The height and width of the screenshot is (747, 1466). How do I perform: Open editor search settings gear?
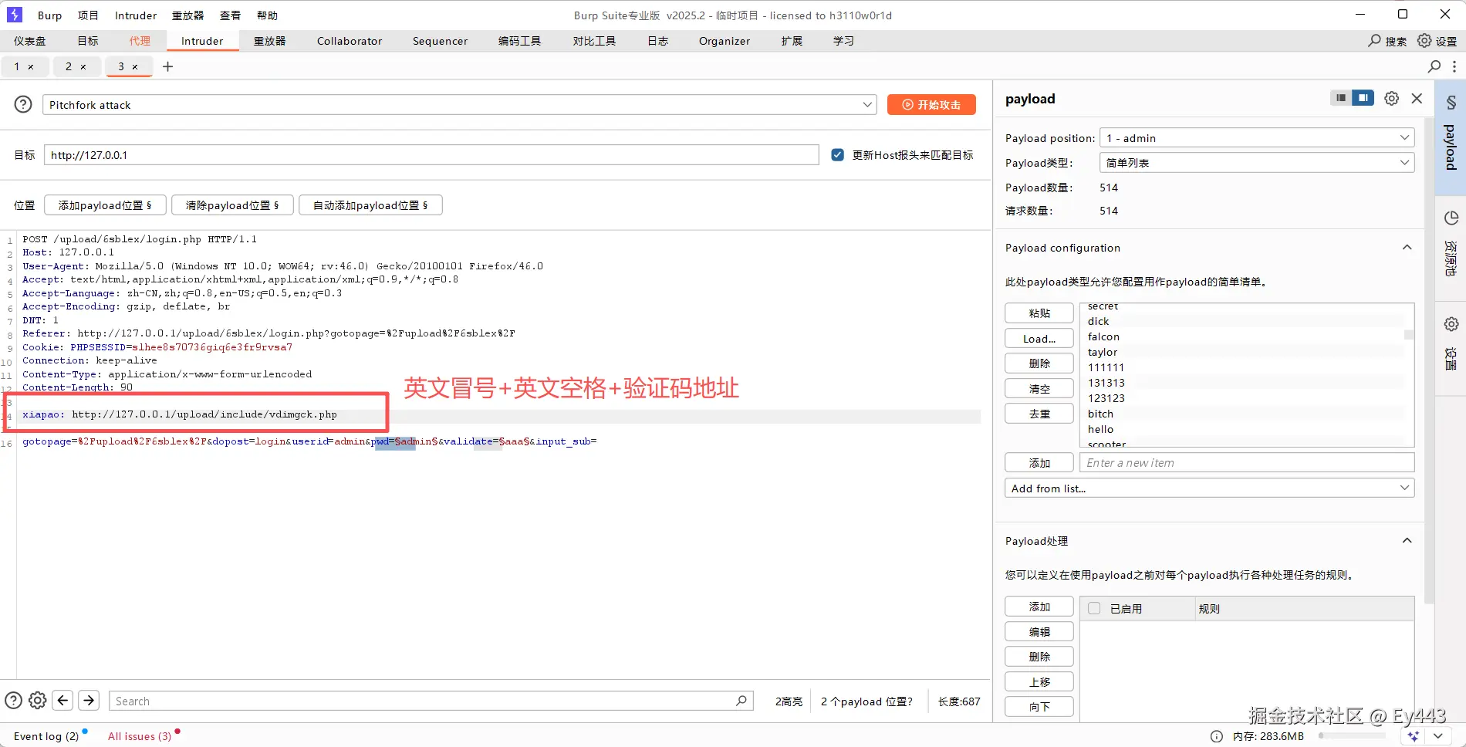(37, 701)
